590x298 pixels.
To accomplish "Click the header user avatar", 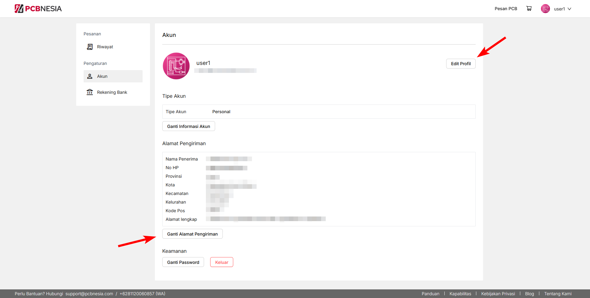I will 545,9.
